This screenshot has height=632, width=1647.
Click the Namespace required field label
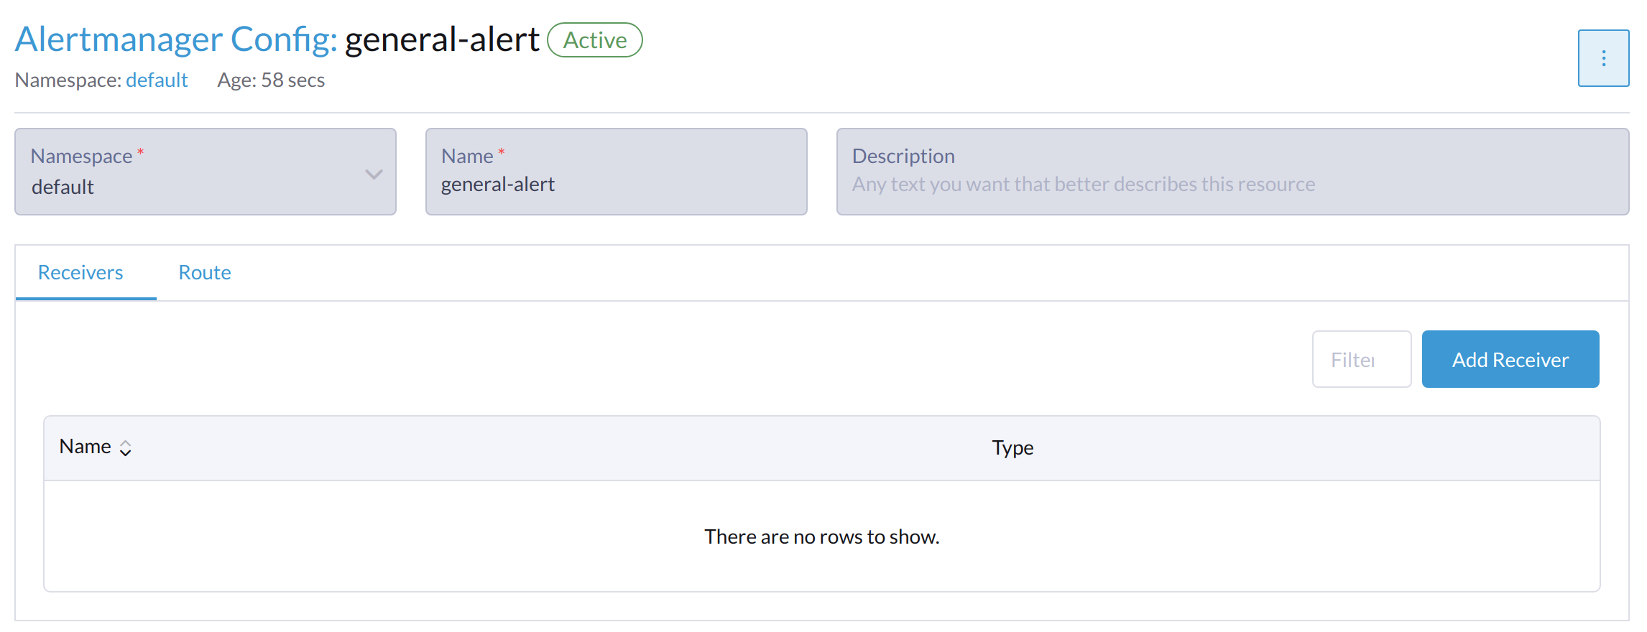click(81, 156)
